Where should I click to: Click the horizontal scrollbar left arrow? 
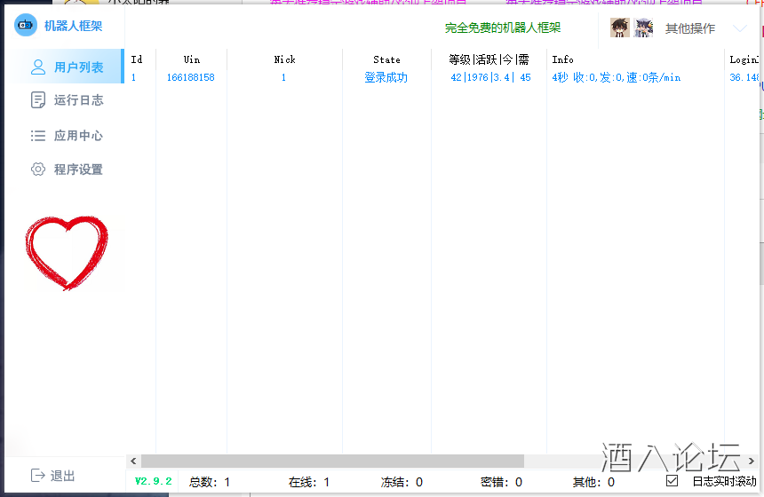point(133,461)
